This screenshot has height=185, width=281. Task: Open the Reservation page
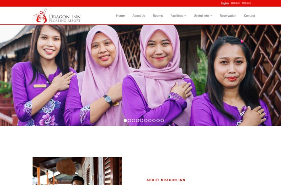tap(228, 16)
